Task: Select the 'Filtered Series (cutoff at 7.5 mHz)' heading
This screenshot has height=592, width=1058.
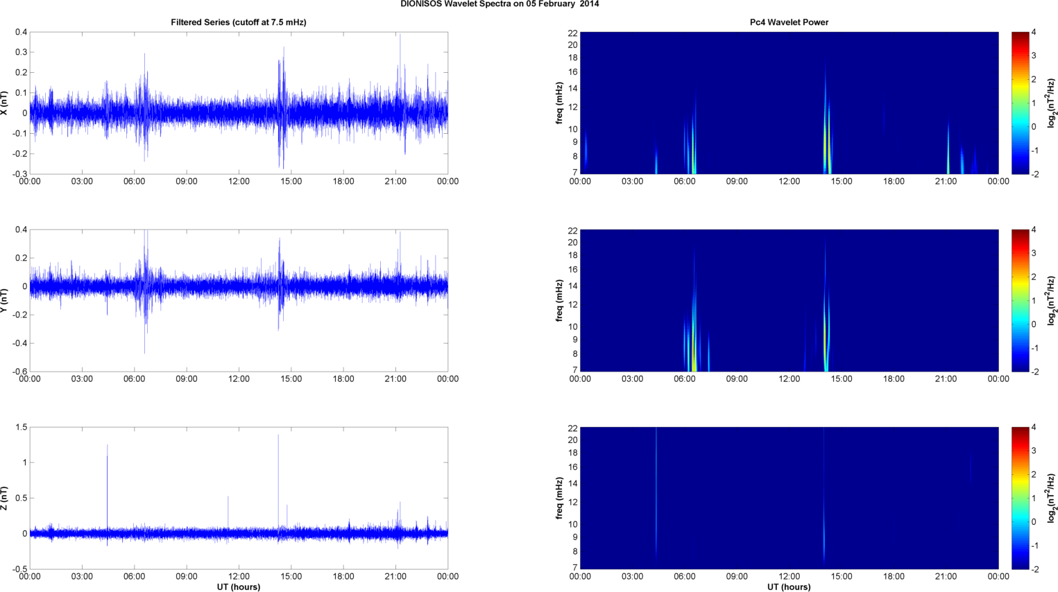Action: pyautogui.click(x=239, y=22)
